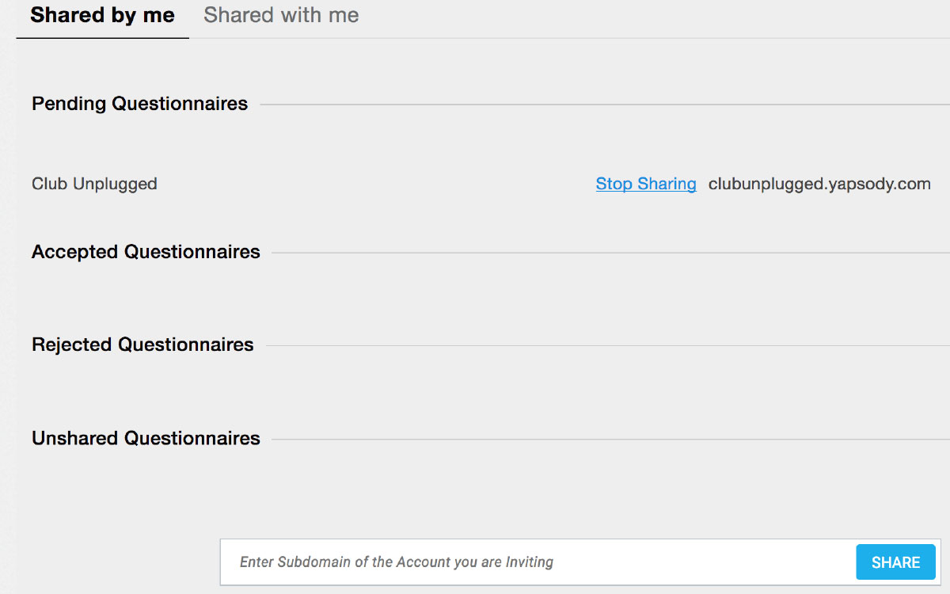The image size is (950, 594).
Task: Return to the Shared by me view
Action: (x=101, y=15)
